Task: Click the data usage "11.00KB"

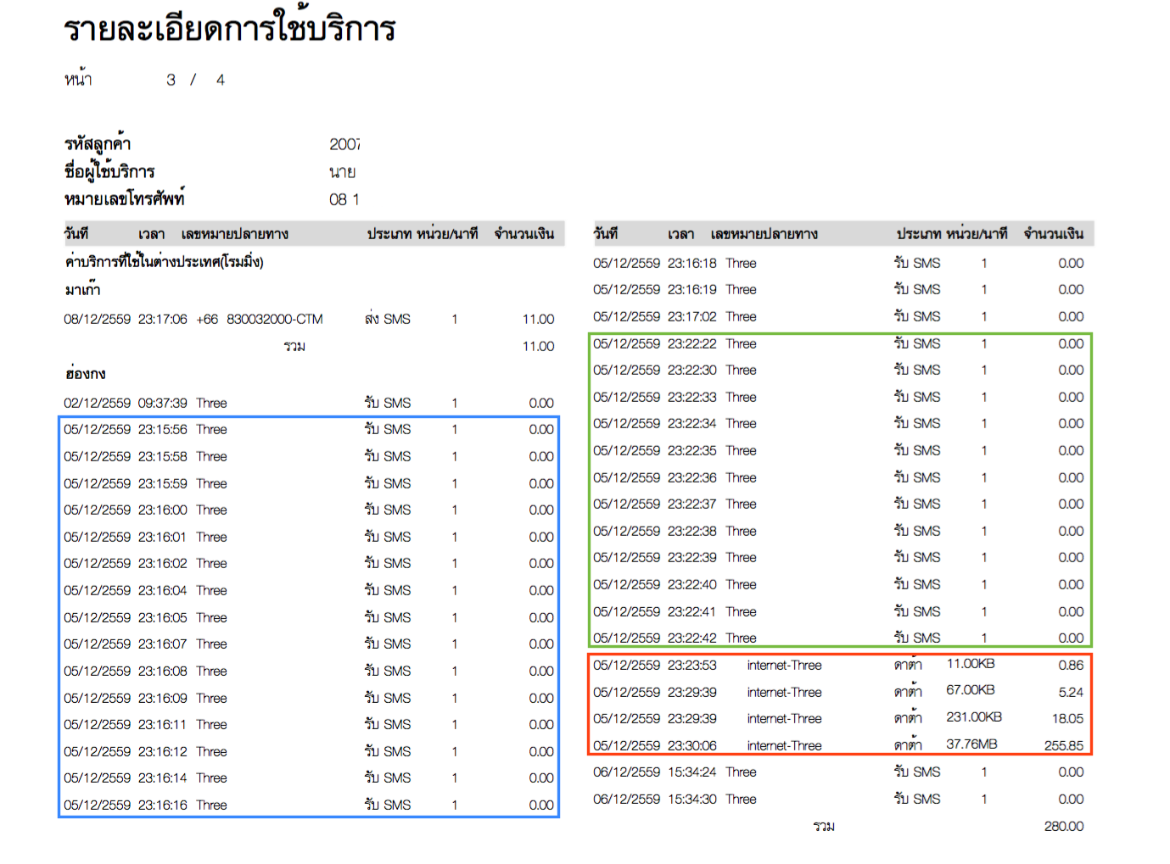Action: point(971,664)
